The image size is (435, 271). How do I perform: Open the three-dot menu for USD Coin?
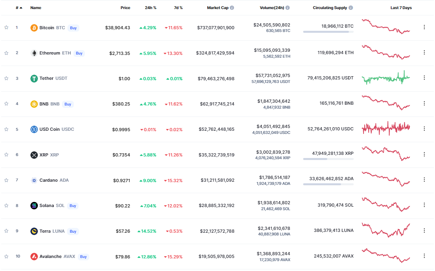(424, 128)
